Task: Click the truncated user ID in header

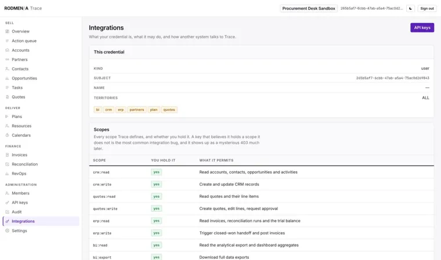Action: point(371,9)
